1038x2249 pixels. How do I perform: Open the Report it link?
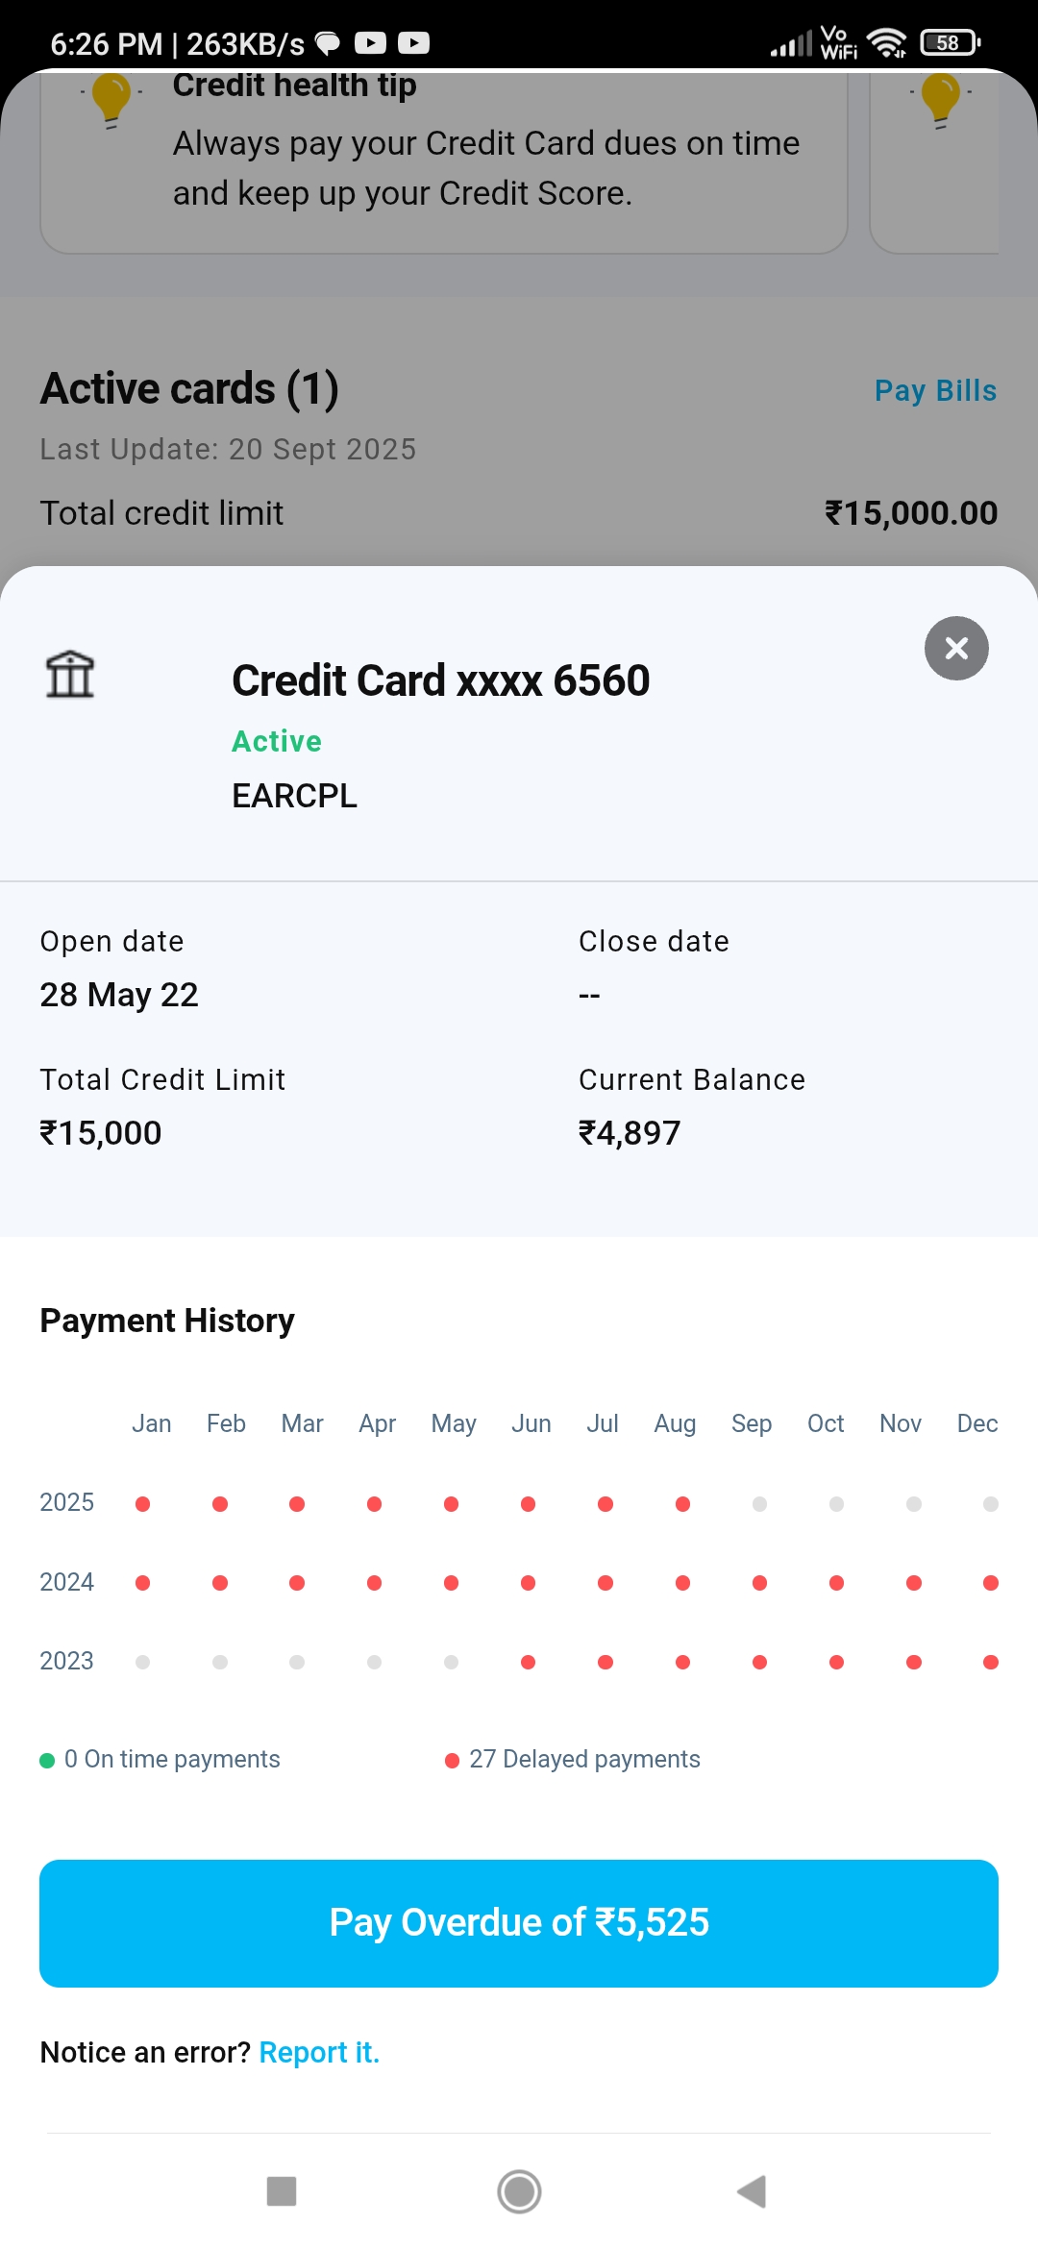click(319, 2052)
